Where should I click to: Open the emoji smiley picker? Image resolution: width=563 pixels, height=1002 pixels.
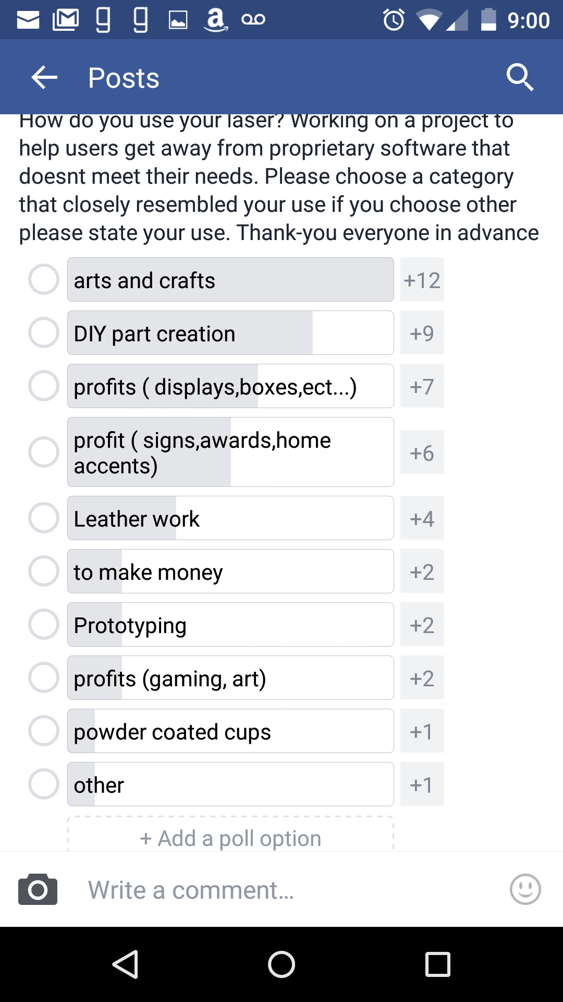(x=525, y=889)
